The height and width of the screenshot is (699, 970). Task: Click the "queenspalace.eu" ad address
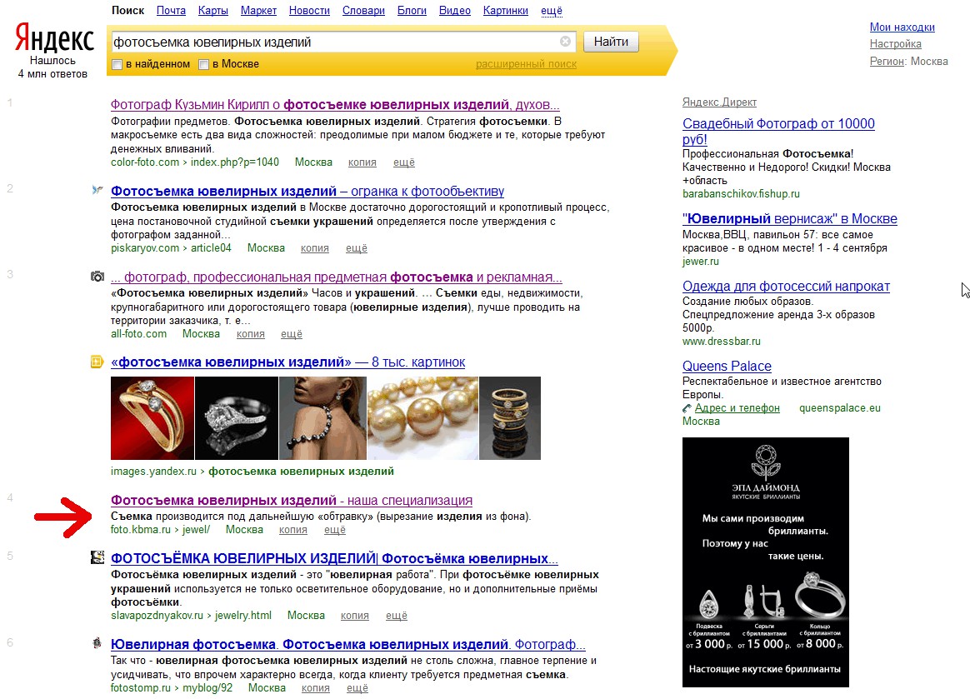pyautogui.click(x=839, y=408)
